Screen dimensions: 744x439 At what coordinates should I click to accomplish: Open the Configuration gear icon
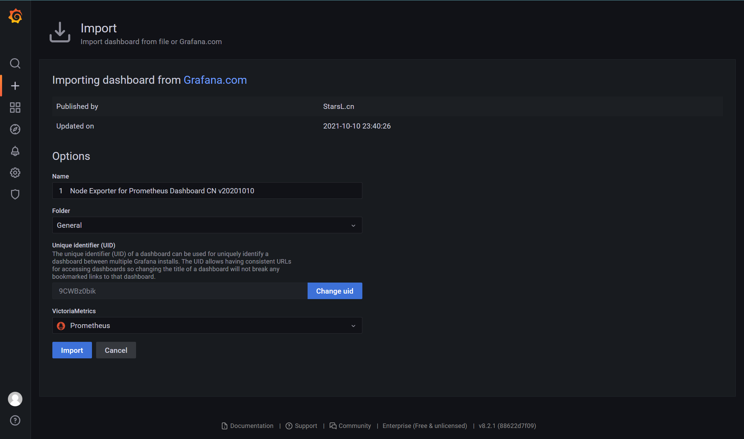click(15, 173)
